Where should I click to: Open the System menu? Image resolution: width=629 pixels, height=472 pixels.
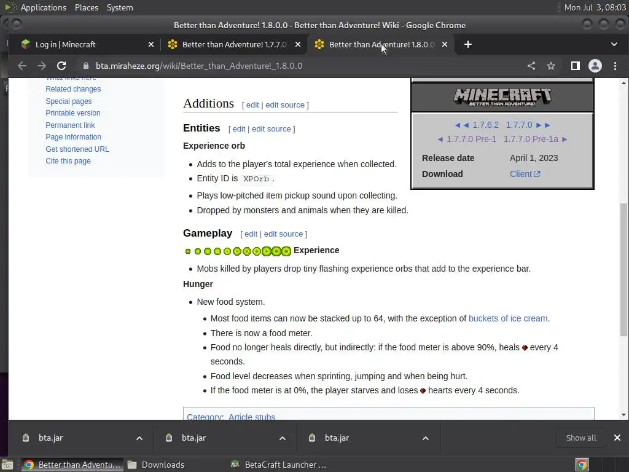click(x=120, y=7)
